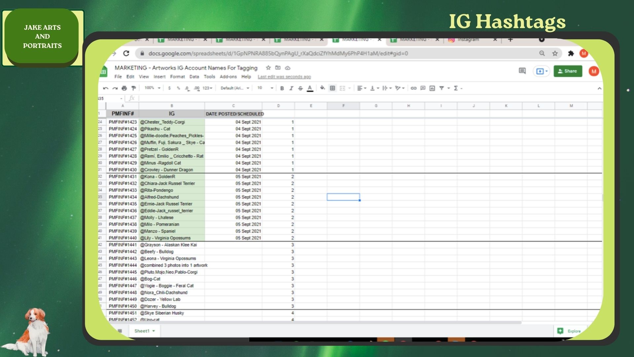
Task: Toggle italic formatting
Action: [x=291, y=88]
